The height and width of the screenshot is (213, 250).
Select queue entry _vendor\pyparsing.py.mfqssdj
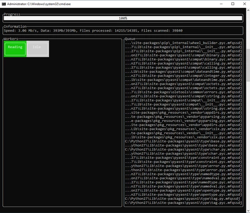pyautogui.click(x=183, y=117)
